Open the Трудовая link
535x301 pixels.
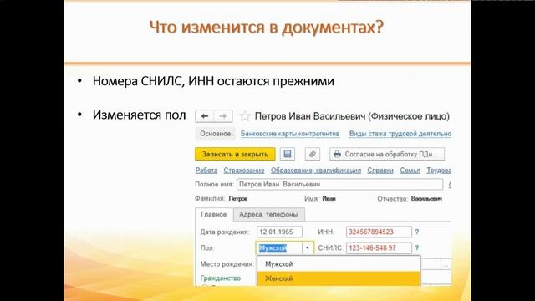439,171
